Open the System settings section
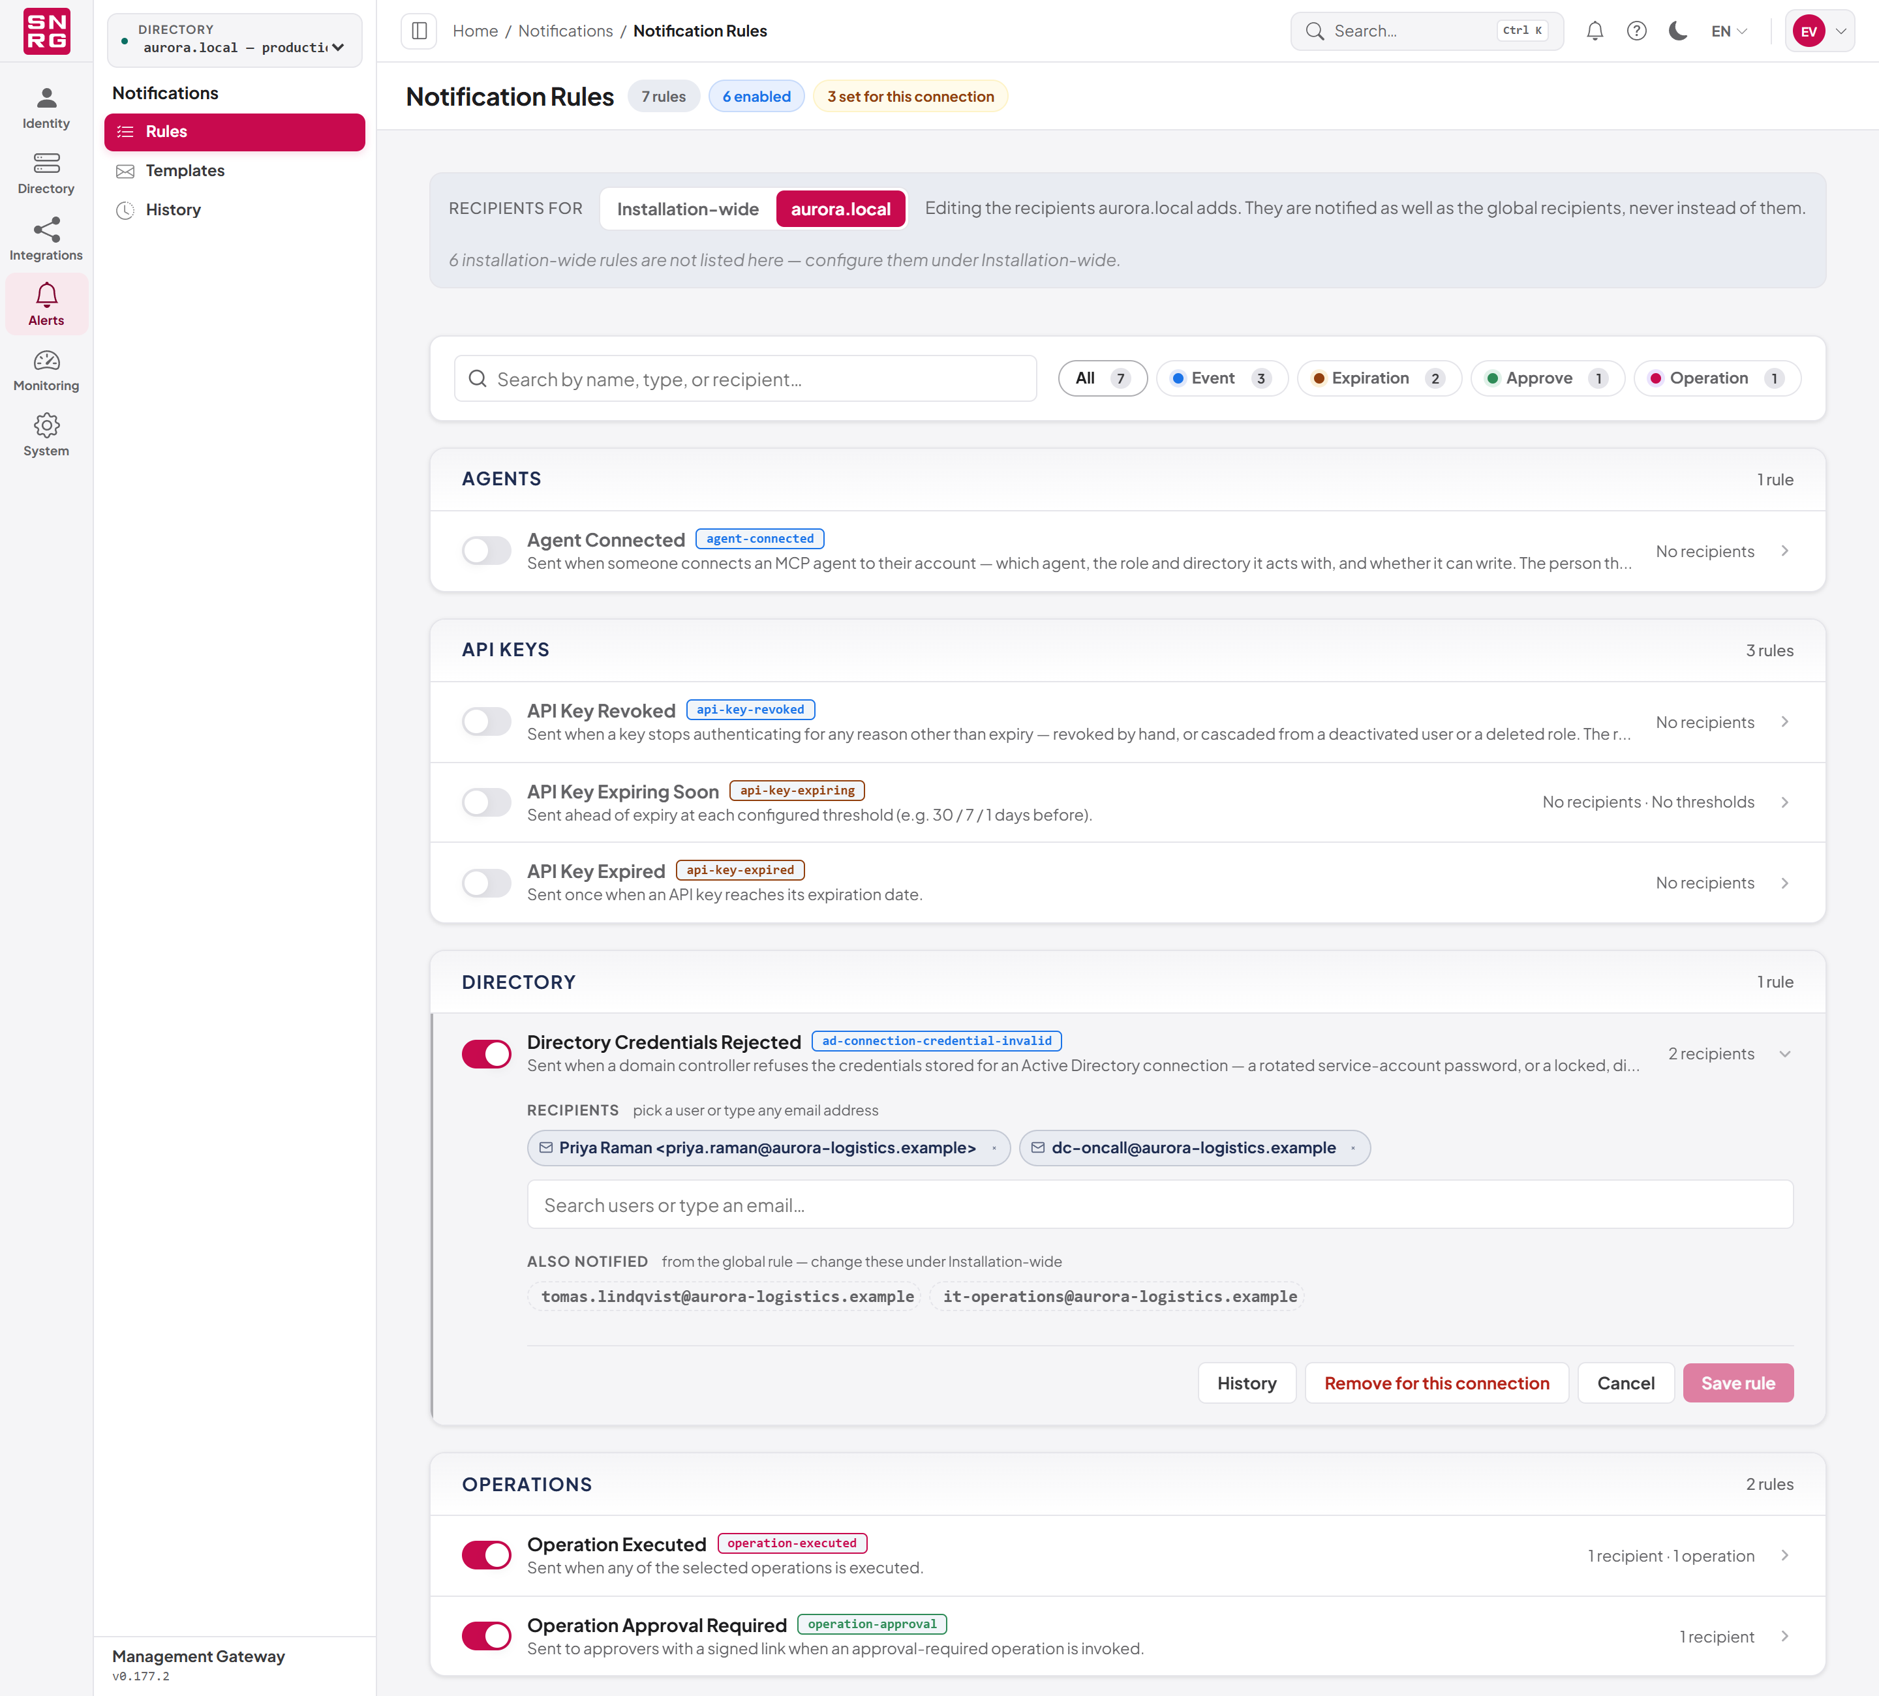The width and height of the screenshot is (1879, 1696). pyautogui.click(x=46, y=435)
